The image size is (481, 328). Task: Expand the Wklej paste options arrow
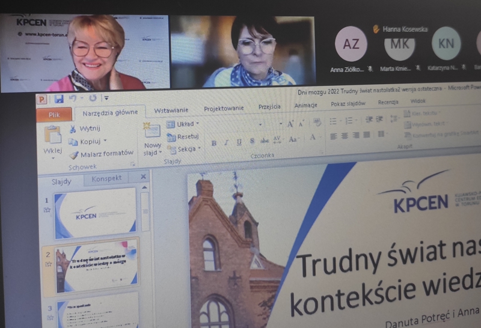[53, 158]
